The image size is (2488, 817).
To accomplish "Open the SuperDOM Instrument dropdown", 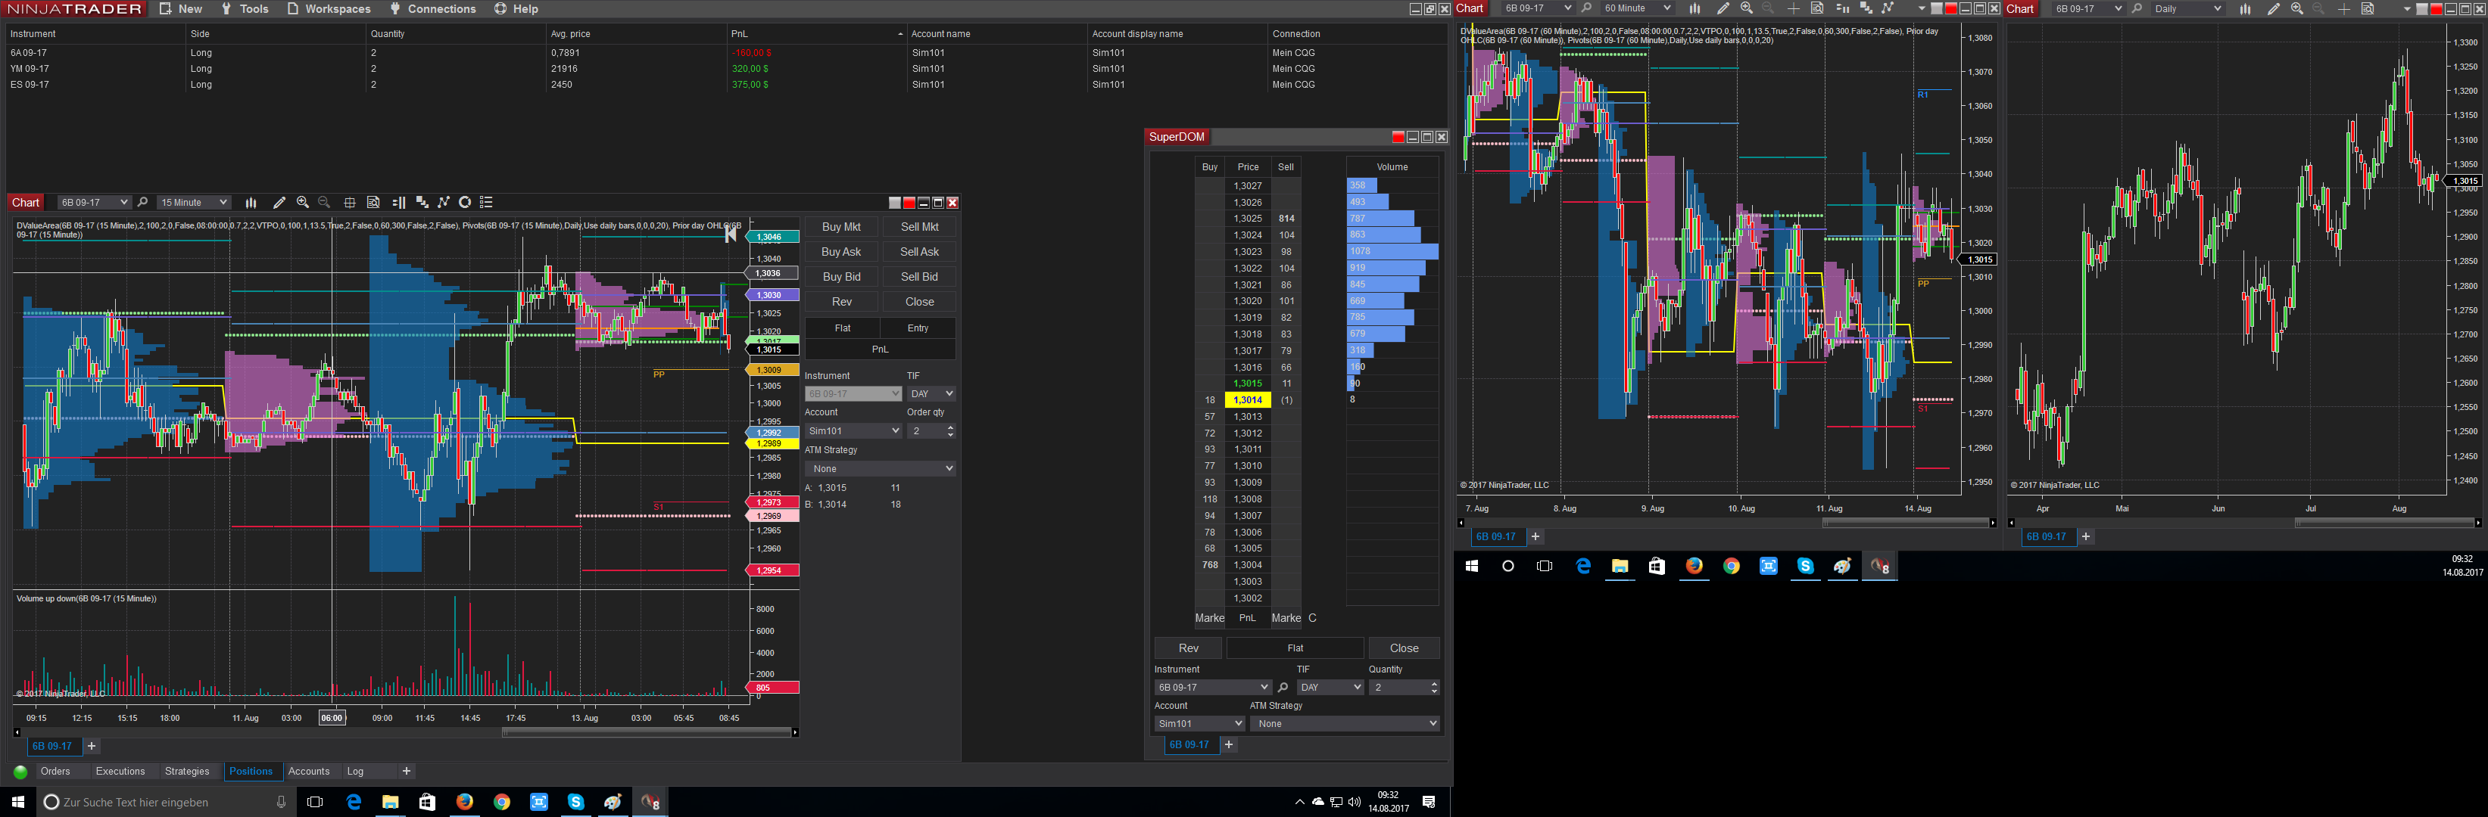I will point(1212,688).
